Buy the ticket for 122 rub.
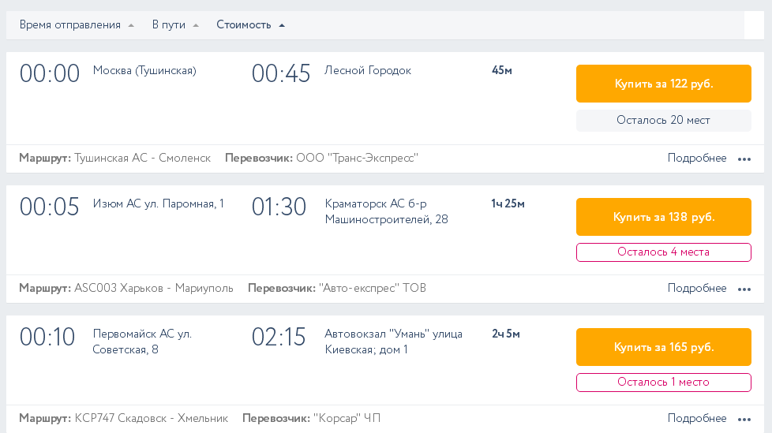The width and height of the screenshot is (772, 433). point(663,84)
